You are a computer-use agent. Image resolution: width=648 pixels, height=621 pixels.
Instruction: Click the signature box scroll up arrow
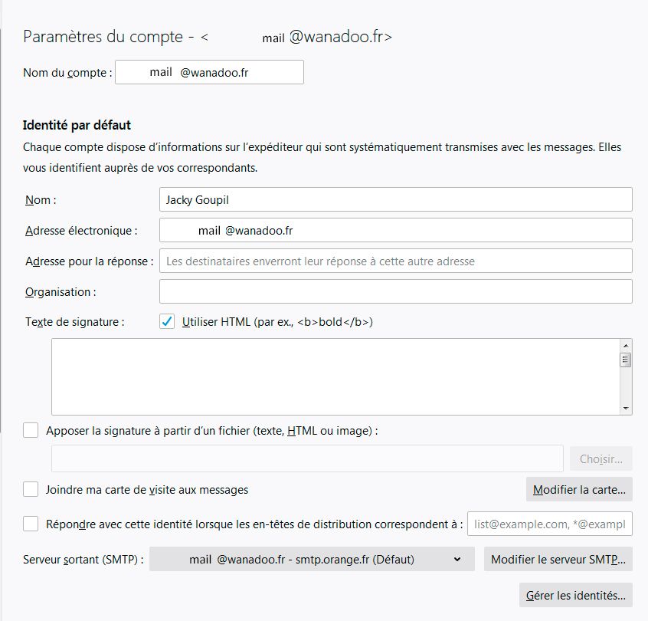(x=626, y=346)
